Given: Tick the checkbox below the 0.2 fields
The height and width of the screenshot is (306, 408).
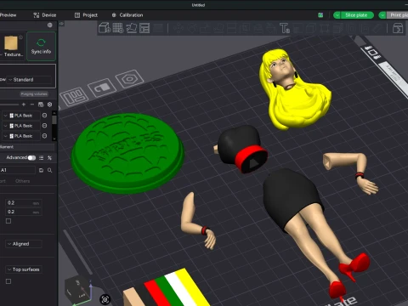Looking at the screenshot, I should 8,221.
